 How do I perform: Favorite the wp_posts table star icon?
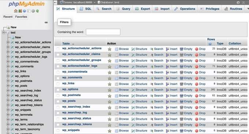click(x=109, y=102)
